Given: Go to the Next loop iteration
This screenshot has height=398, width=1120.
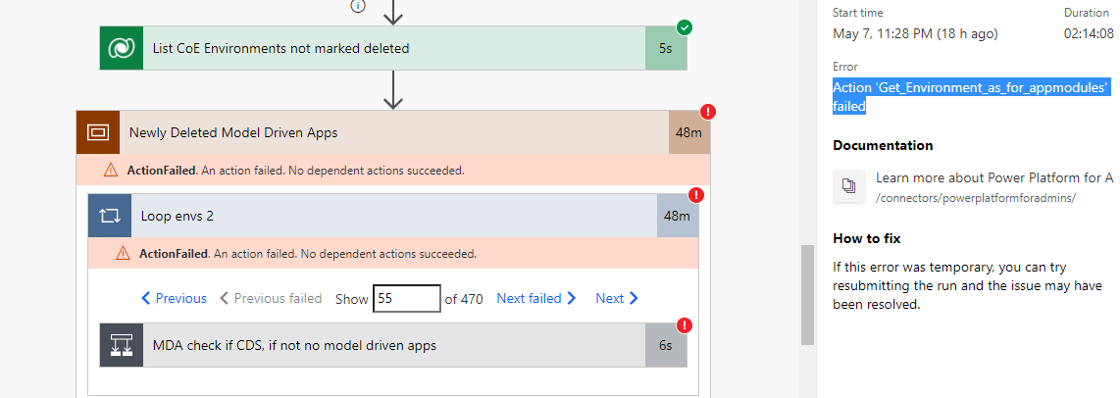Looking at the screenshot, I should click(617, 298).
